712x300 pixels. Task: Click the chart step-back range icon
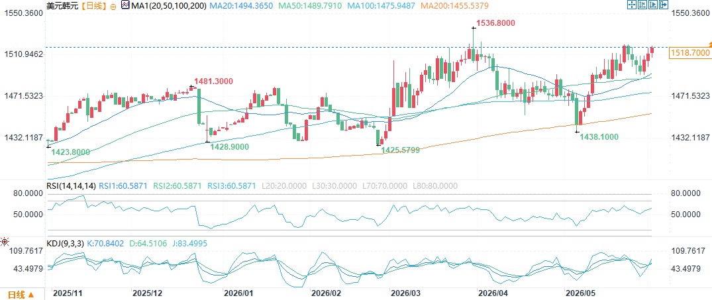coord(642,5)
